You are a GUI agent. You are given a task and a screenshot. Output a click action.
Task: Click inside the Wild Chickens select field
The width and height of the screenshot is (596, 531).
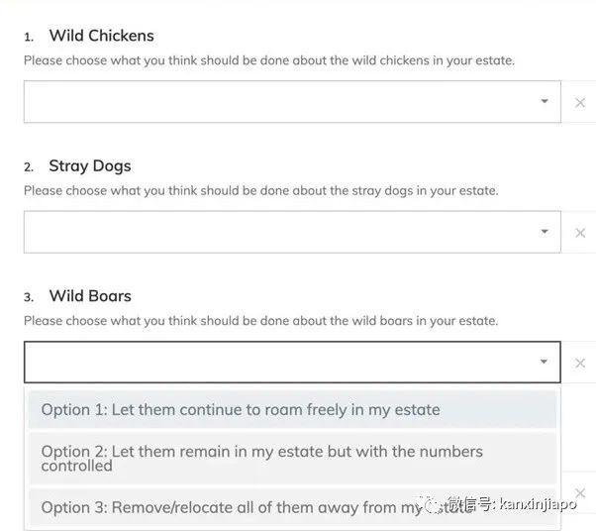(x=277, y=101)
